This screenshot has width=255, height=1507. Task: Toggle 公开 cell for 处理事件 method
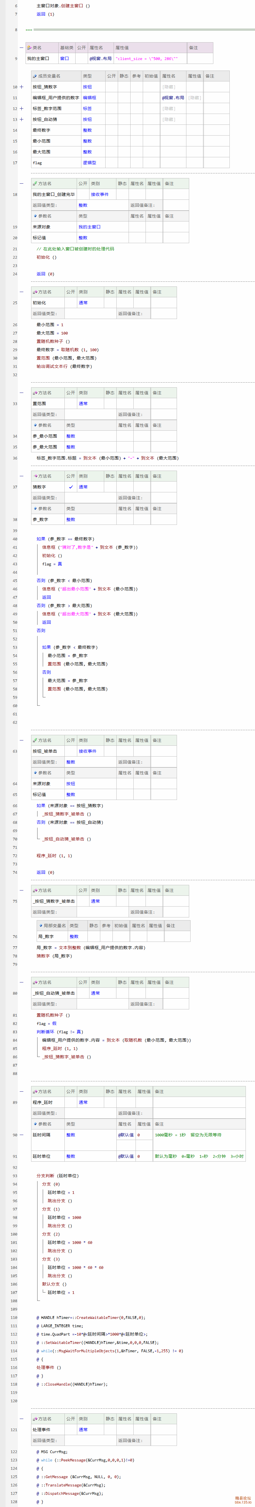[x=71, y=1430]
